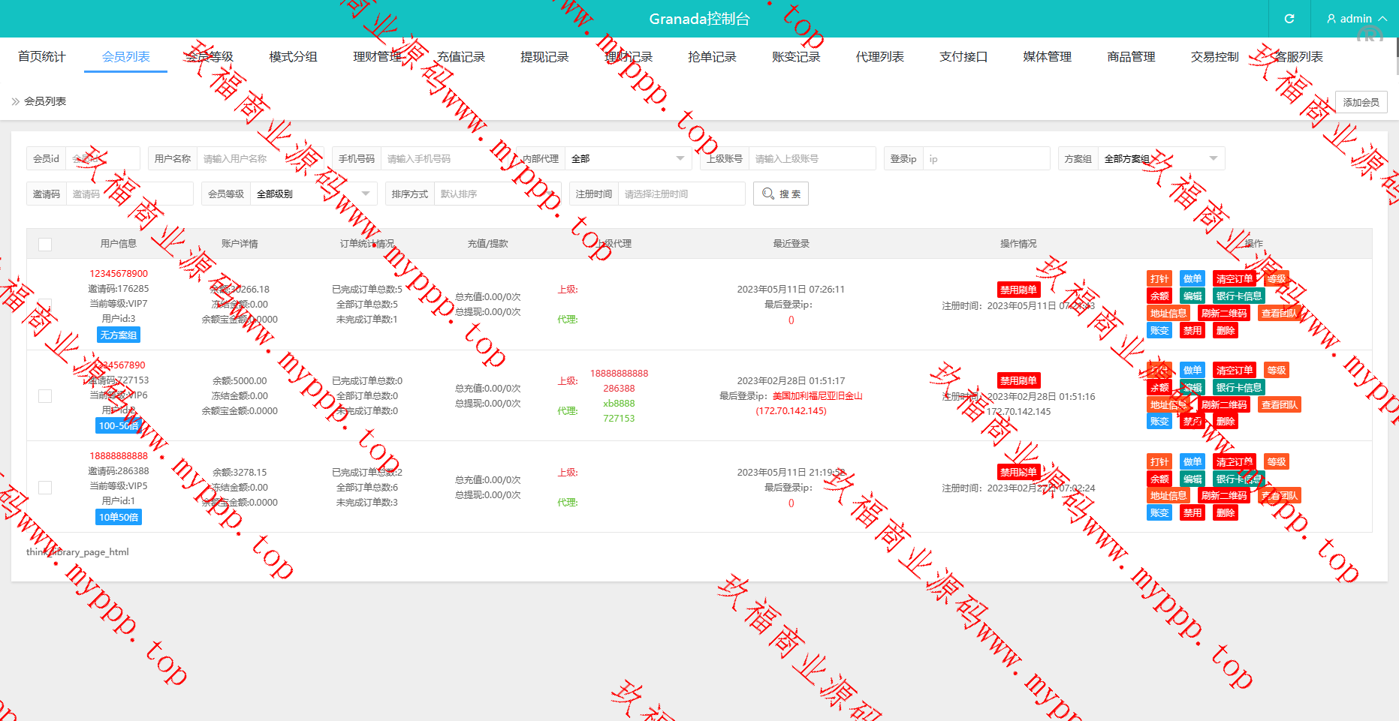The height and width of the screenshot is (721, 1399).
Task: Click the magnifier search button
Action: [x=781, y=194]
